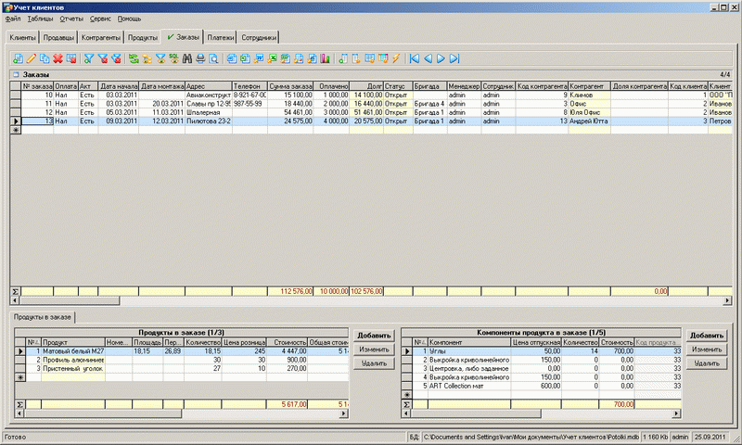
Task: Click the printer icon in toolbar
Action: [x=199, y=58]
